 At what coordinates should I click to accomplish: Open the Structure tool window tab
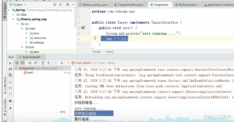pyautogui.click(x=5, y=85)
